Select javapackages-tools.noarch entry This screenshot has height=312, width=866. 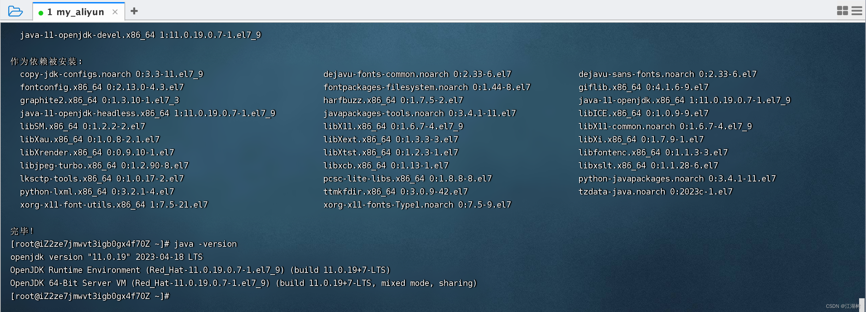pyautogui.click(x=420, y=113)
